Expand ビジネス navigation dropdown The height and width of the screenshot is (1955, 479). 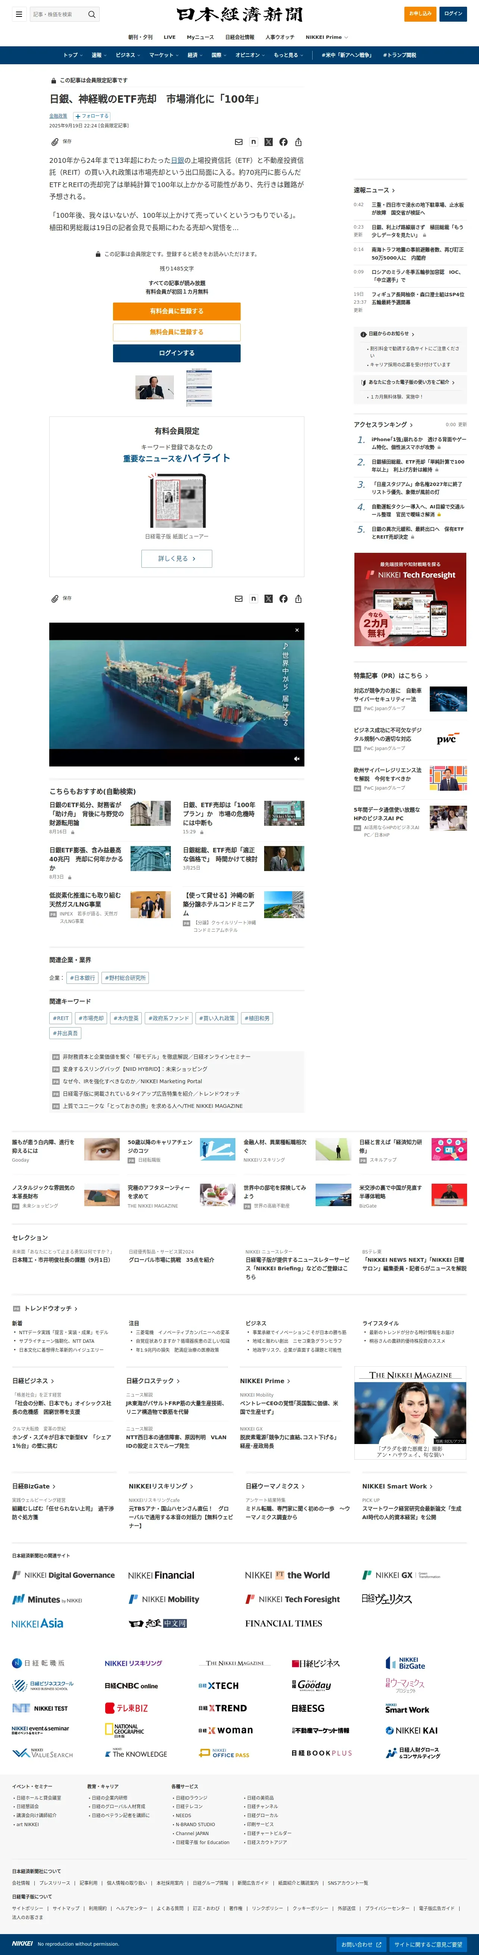128,55
